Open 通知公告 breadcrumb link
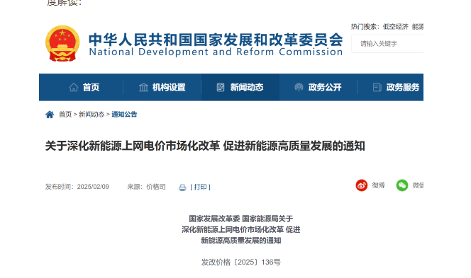Image resolution: width=471 pixels, height=278 pixels. [x=124, y=115]
